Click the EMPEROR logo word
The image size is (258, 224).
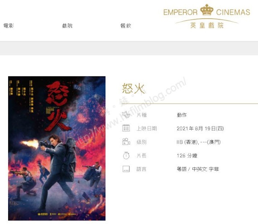(180, 12)
